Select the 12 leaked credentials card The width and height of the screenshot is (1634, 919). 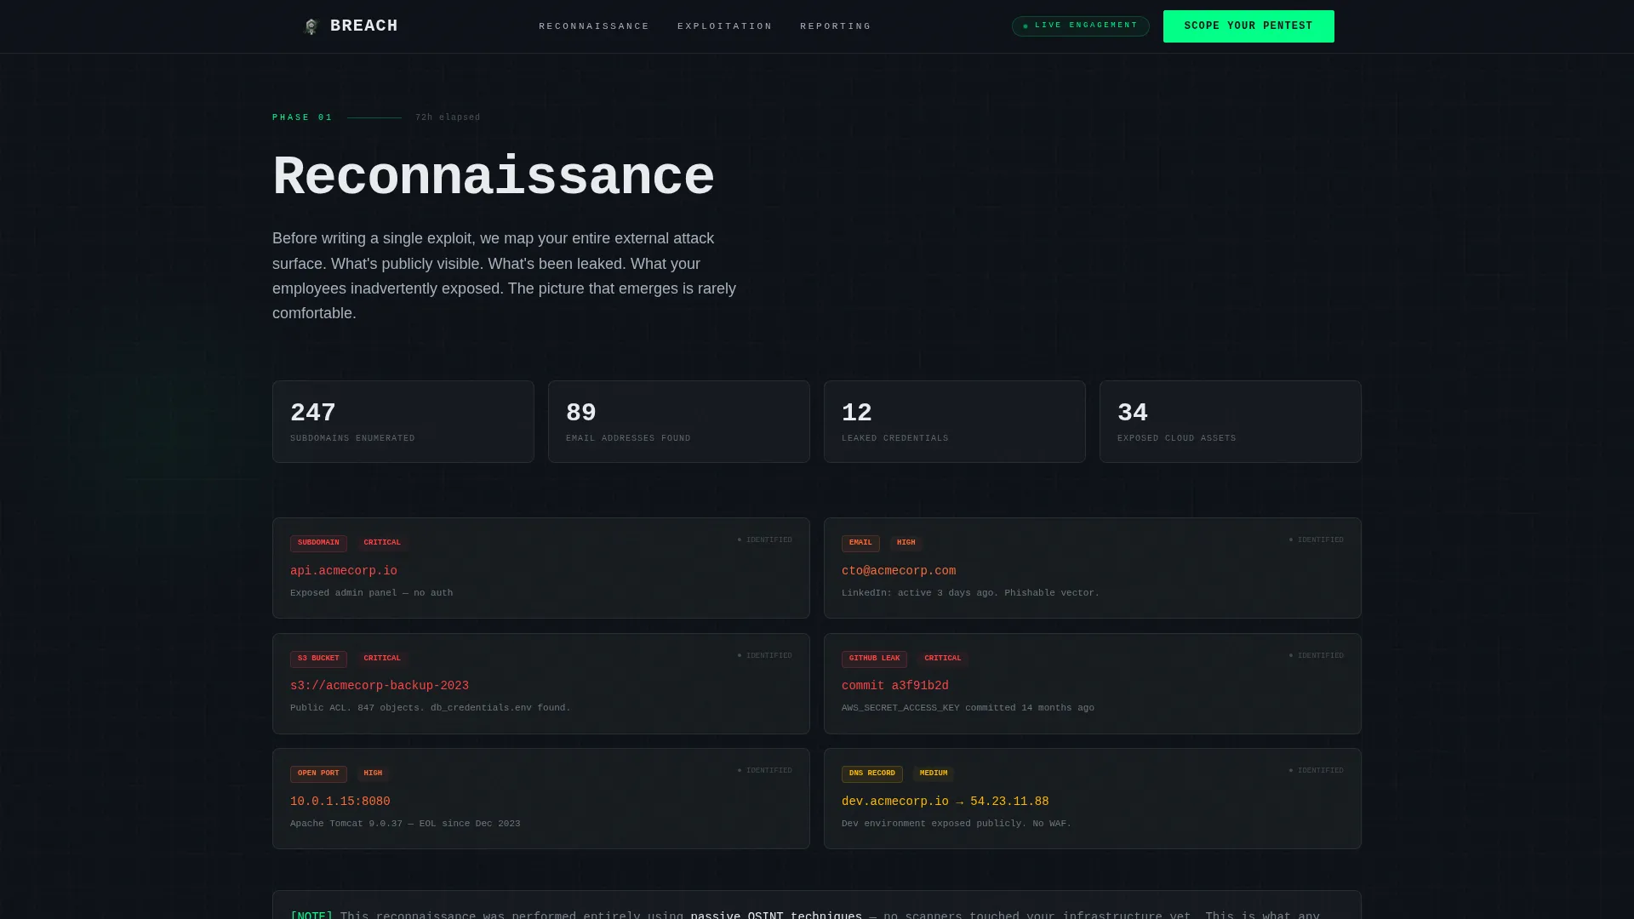tap(955, 422)
